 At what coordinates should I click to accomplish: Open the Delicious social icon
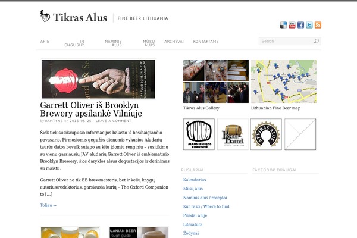coord(283,25)
